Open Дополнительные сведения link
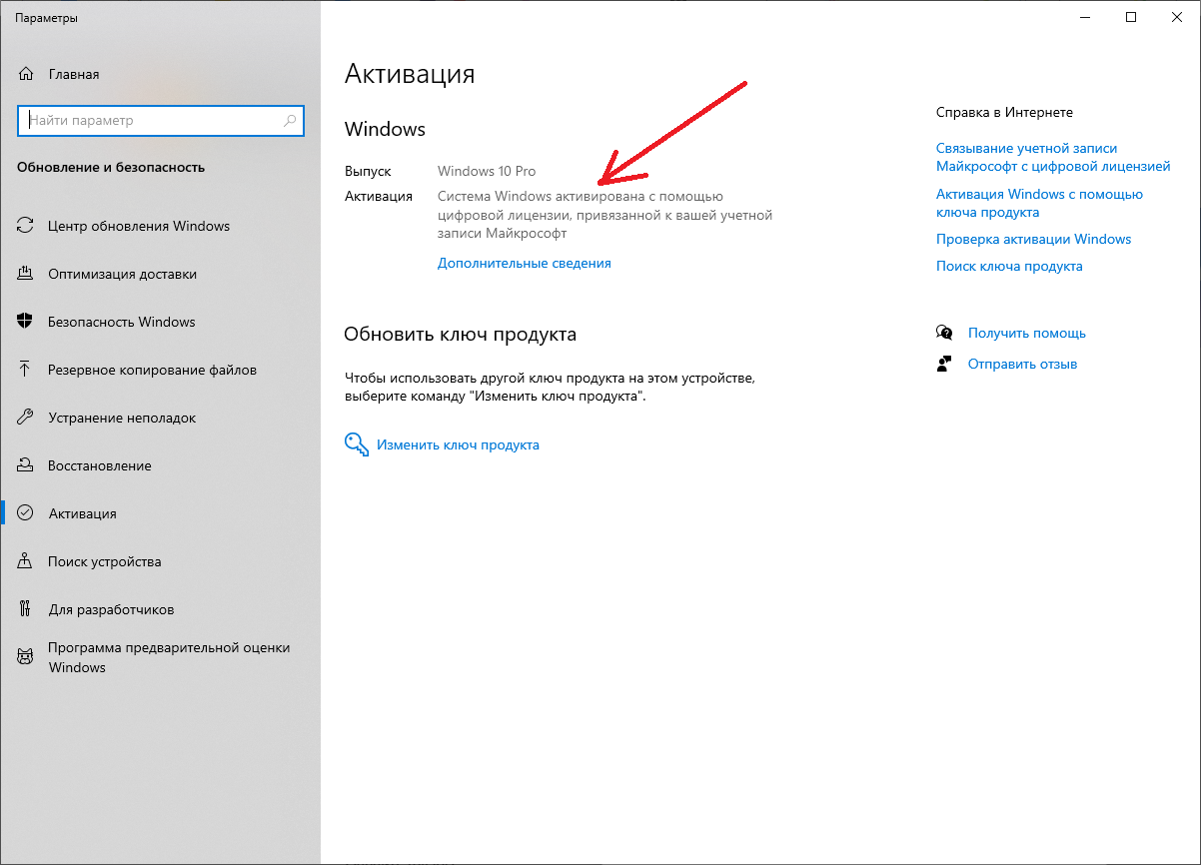Image resolution: width=1201 pixels, height=865 pixels. click(x=524, y=264)
